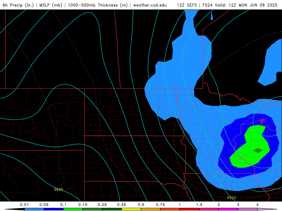282x211 pixels.
Task: Select the pink 1.5 legend swatch
Action: [x=209, y=209]
